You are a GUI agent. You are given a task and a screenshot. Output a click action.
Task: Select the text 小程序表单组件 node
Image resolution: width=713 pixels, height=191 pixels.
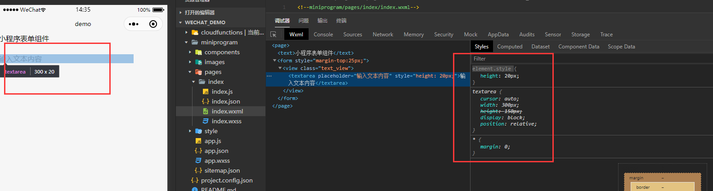[315, 53]
